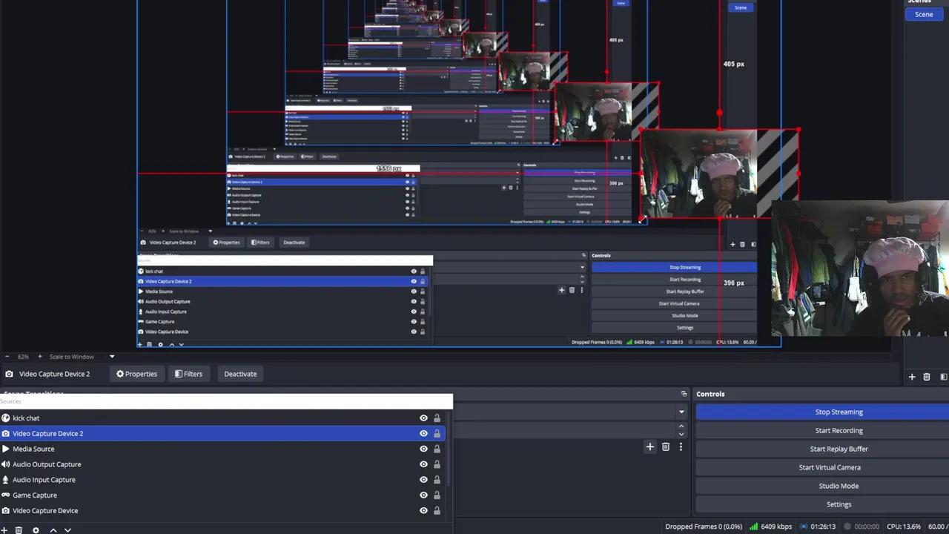Click the kick chat browser source icon
The image size is (949, 534).
click(x=6, y=418)
